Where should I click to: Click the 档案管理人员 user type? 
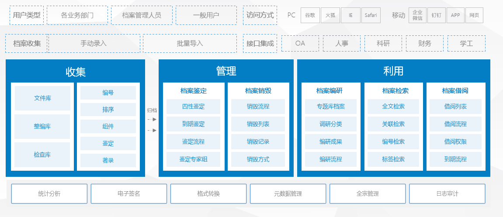[x=142, y=15]
